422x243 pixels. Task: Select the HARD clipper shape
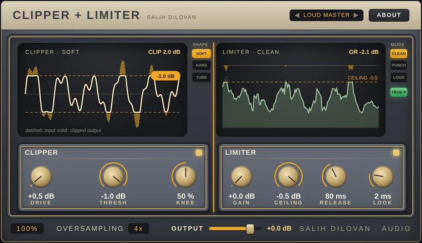(201, 65)
